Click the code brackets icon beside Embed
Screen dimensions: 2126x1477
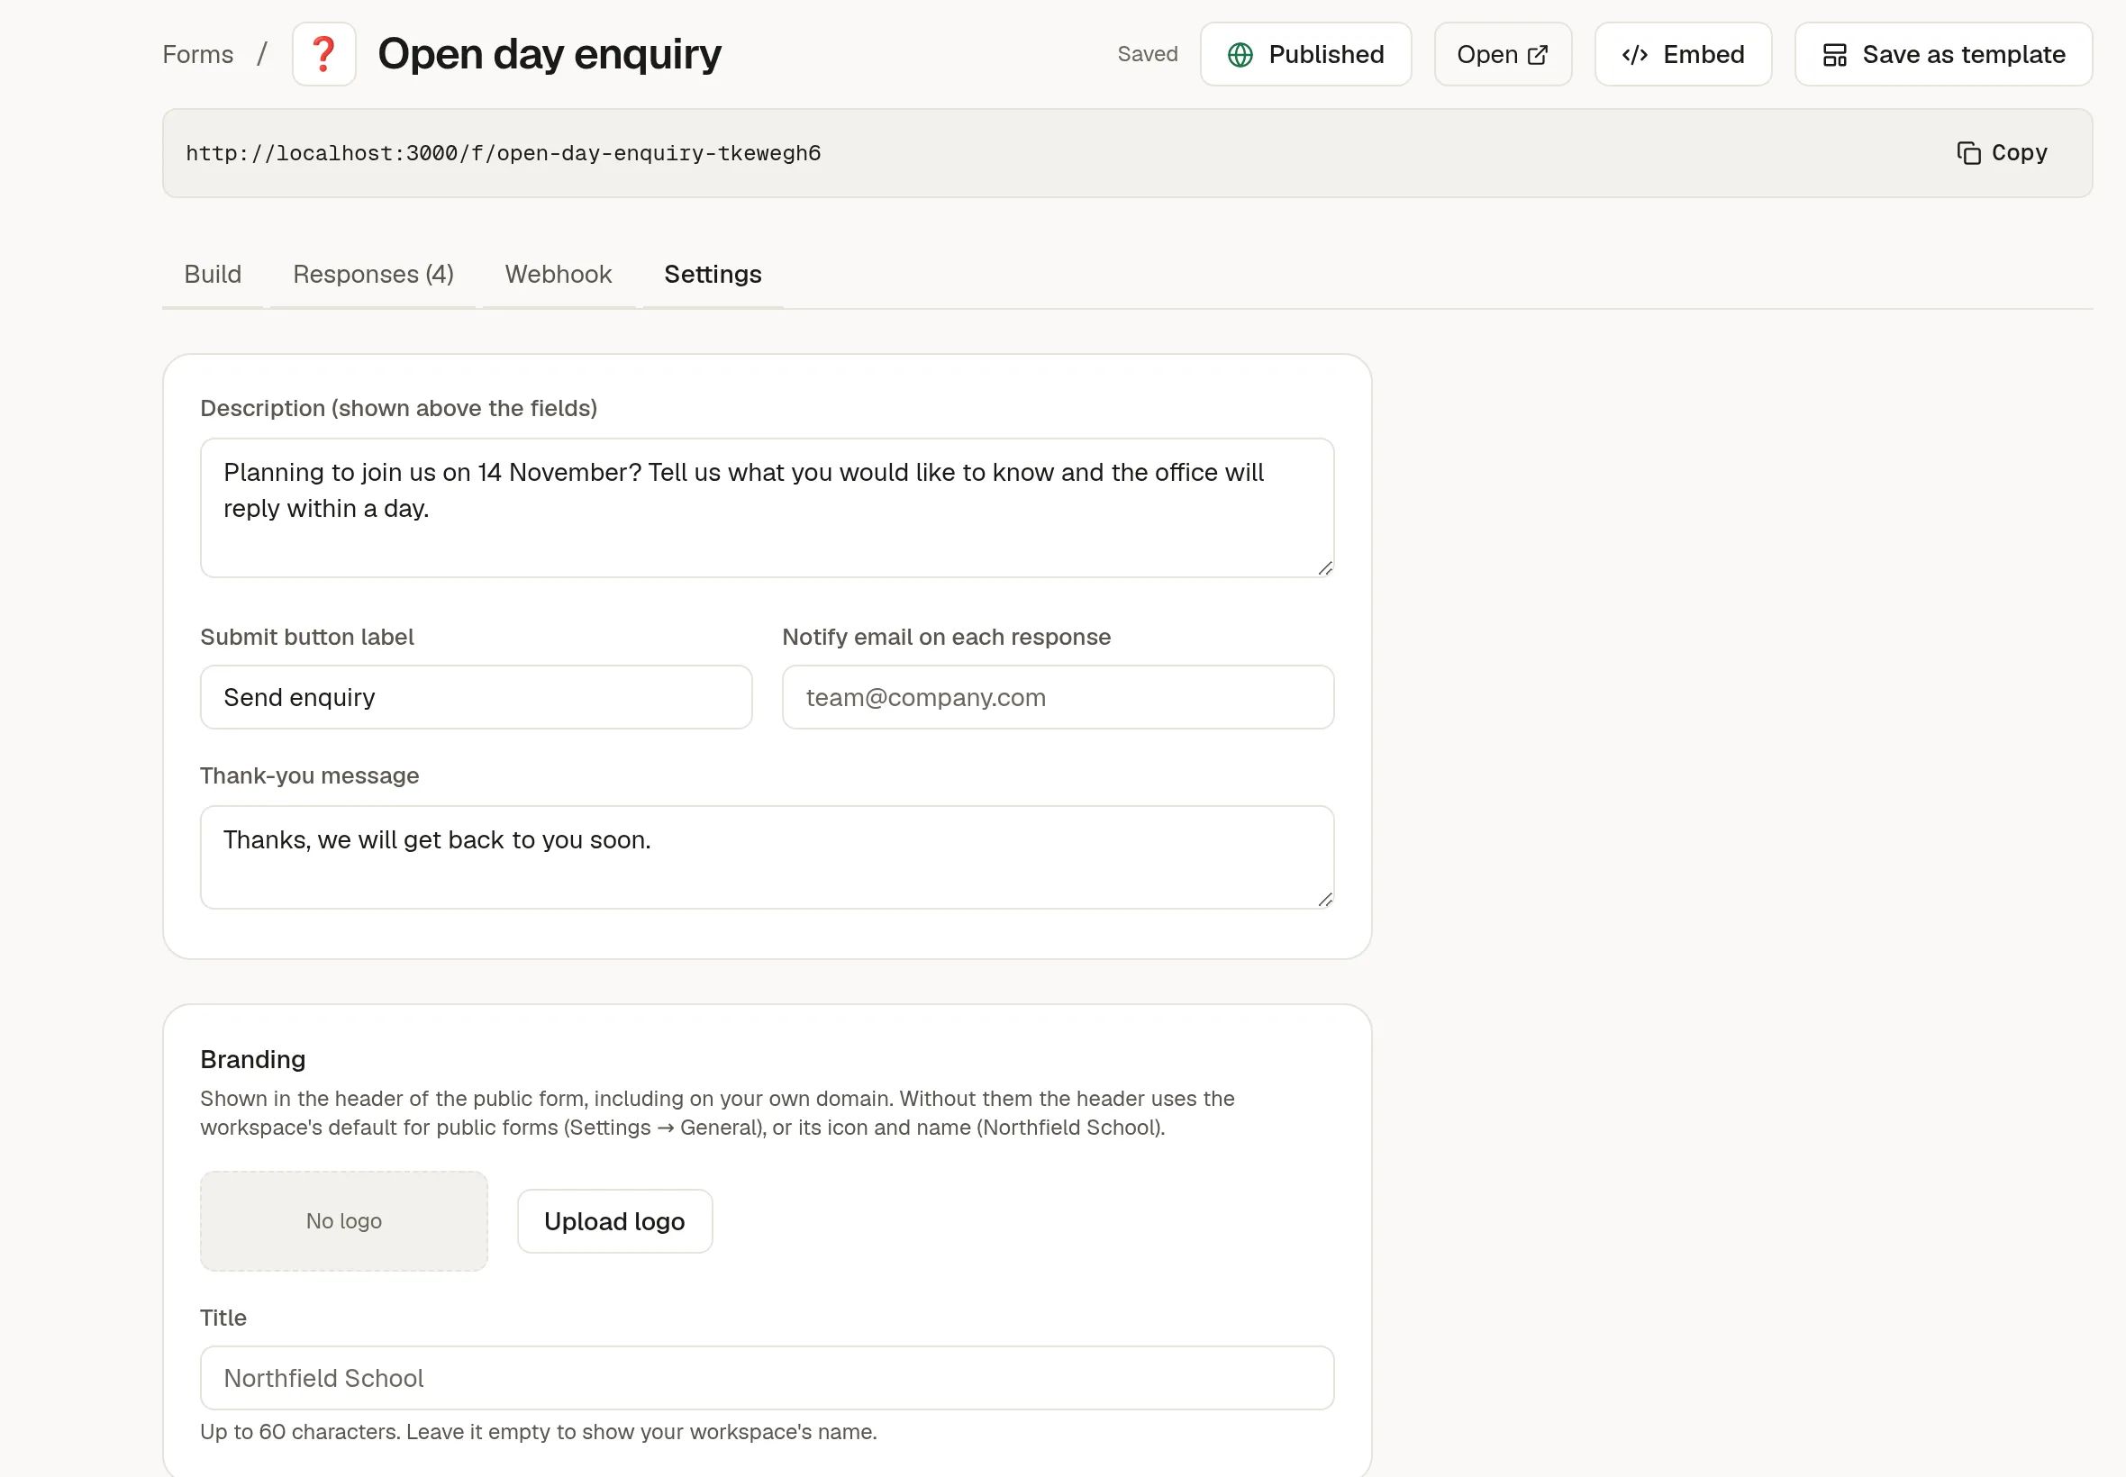tap(1634, 55)
